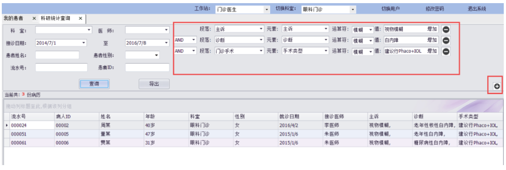Image resolution: width=506 pixels, height=170 pixels.
Task: Click the 导出 button
Action: point(154,84)
